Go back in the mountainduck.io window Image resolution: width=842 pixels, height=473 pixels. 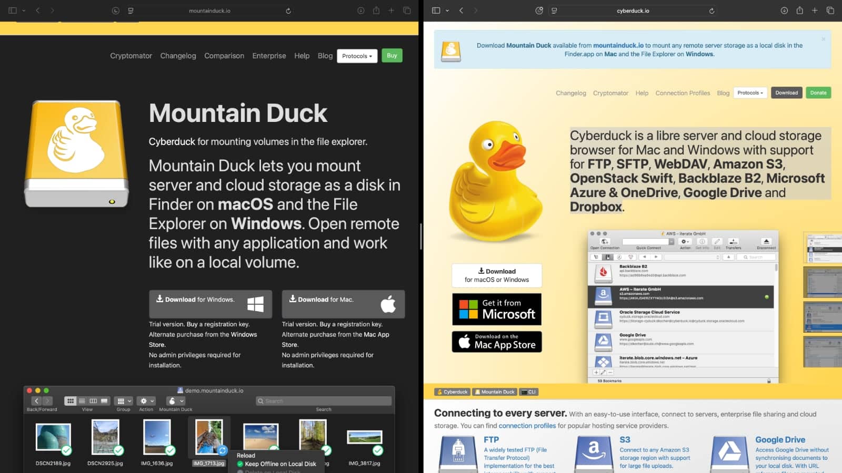click(x=38, y=11)
